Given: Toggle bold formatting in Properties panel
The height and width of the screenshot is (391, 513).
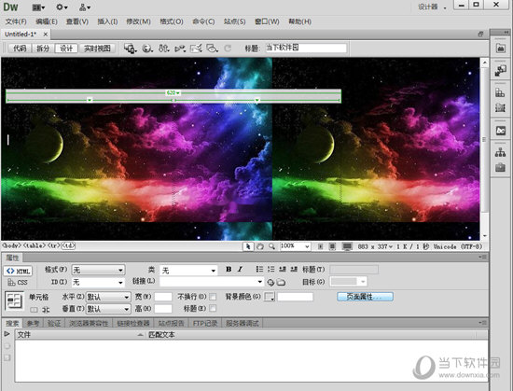Looking at the screenshot, I should (229, 270).
